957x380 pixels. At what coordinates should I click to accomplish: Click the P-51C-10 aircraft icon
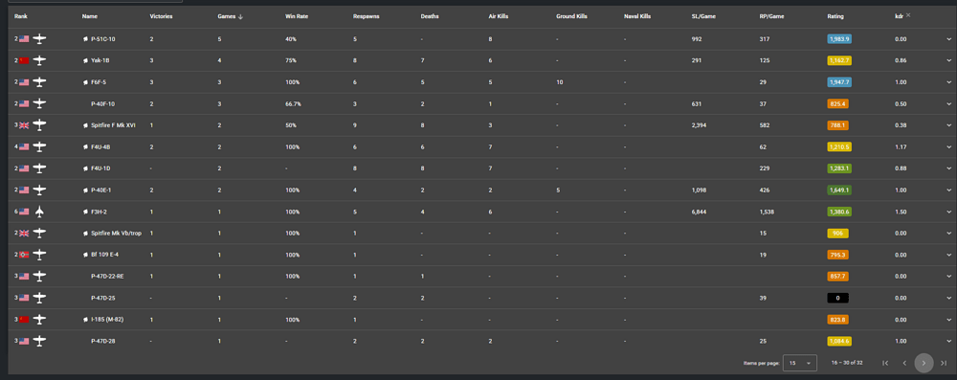point(39,39)
